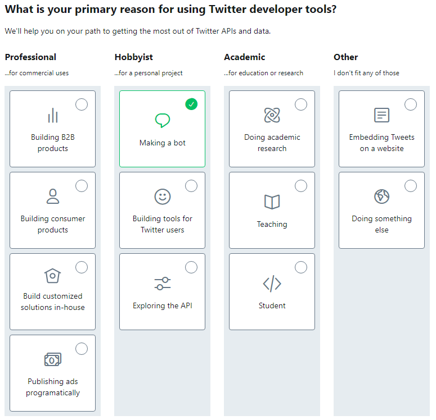Screen dimensions: 436x420
Task: Click the Hobbyist column heading
Action: click(x=134, y=57)
